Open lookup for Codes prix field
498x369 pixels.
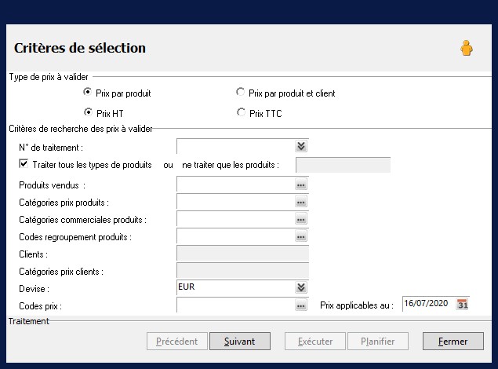[300, 305]
